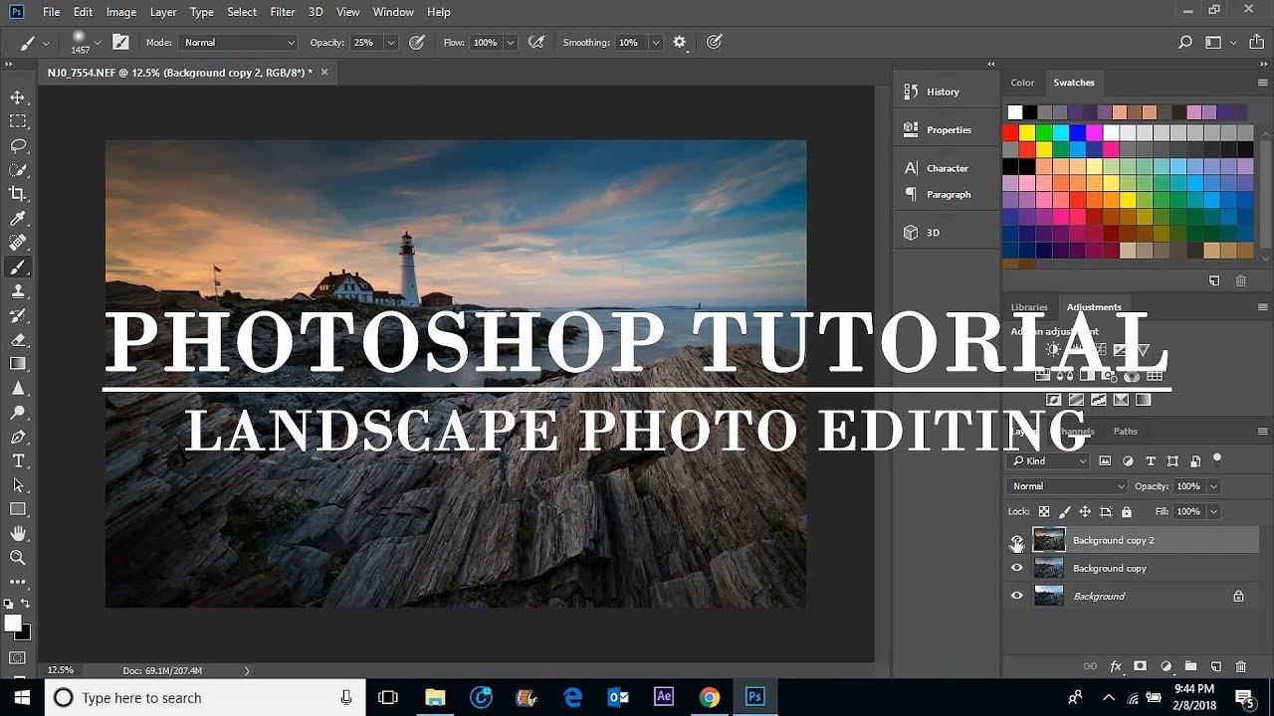
Task: Select the Pen tool
Action: coord(18,437)
